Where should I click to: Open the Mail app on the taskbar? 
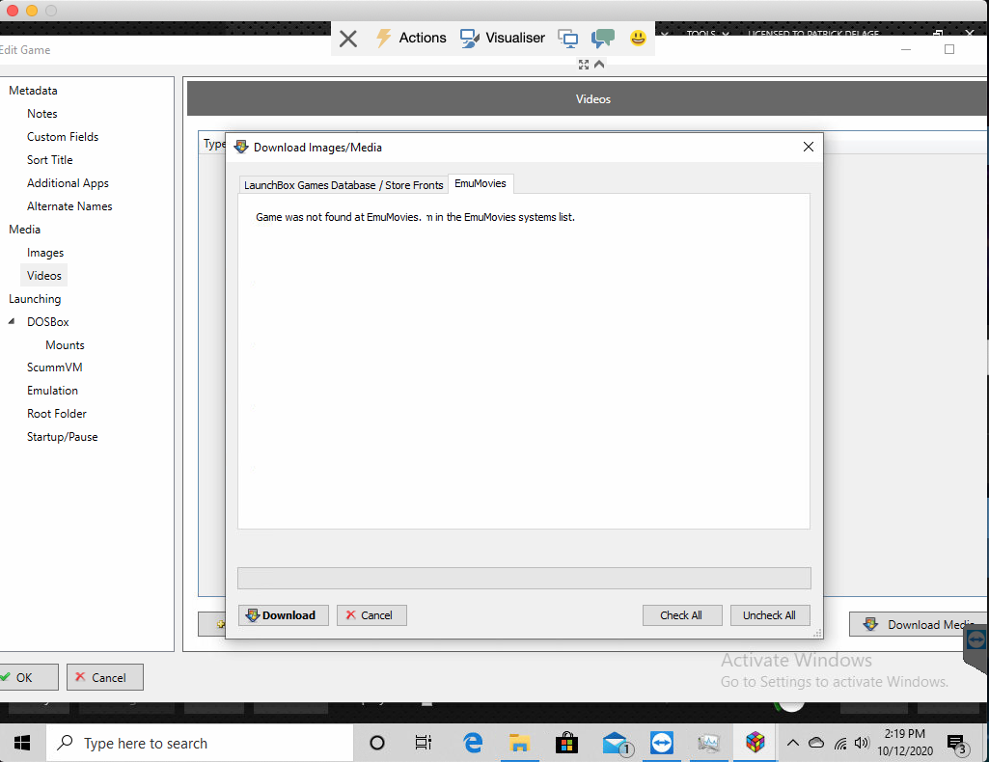[x=616, y=743]
